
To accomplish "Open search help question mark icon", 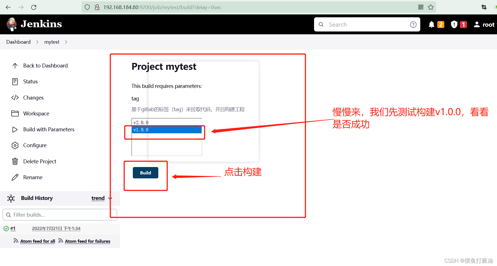I will tap(413, 25).
